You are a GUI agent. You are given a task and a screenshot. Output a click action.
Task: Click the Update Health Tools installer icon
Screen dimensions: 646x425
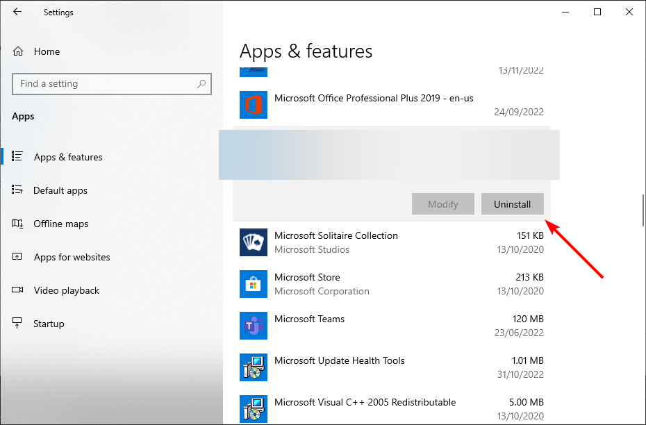click(x=254, y=367)
